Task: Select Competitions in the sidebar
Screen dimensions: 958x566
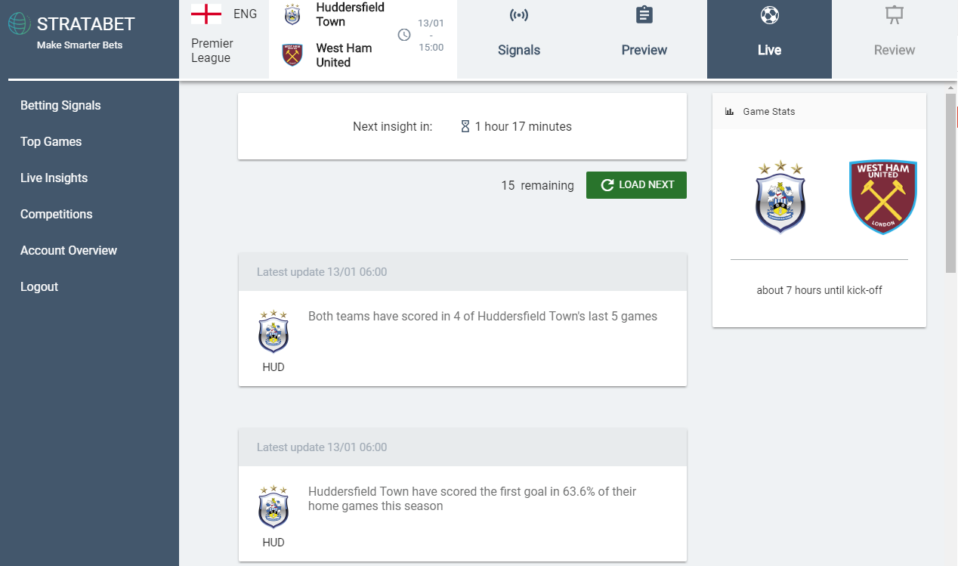Action: tap(56, 215)
